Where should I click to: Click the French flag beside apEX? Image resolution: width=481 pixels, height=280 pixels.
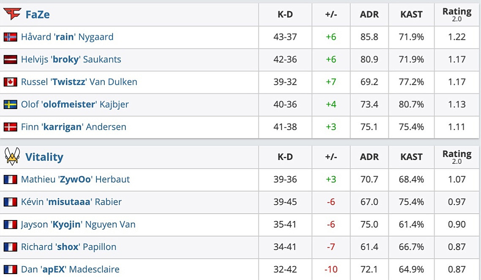click(x=10, y=269)
